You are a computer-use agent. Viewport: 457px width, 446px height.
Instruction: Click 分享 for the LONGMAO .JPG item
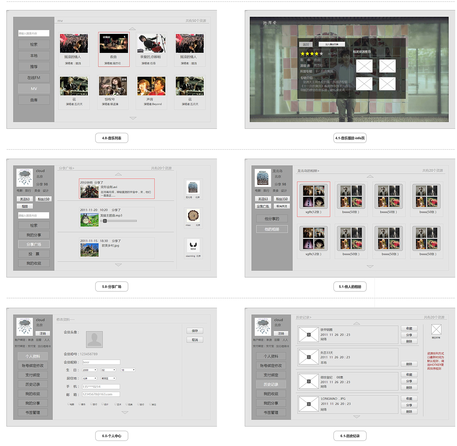[409, 405]
